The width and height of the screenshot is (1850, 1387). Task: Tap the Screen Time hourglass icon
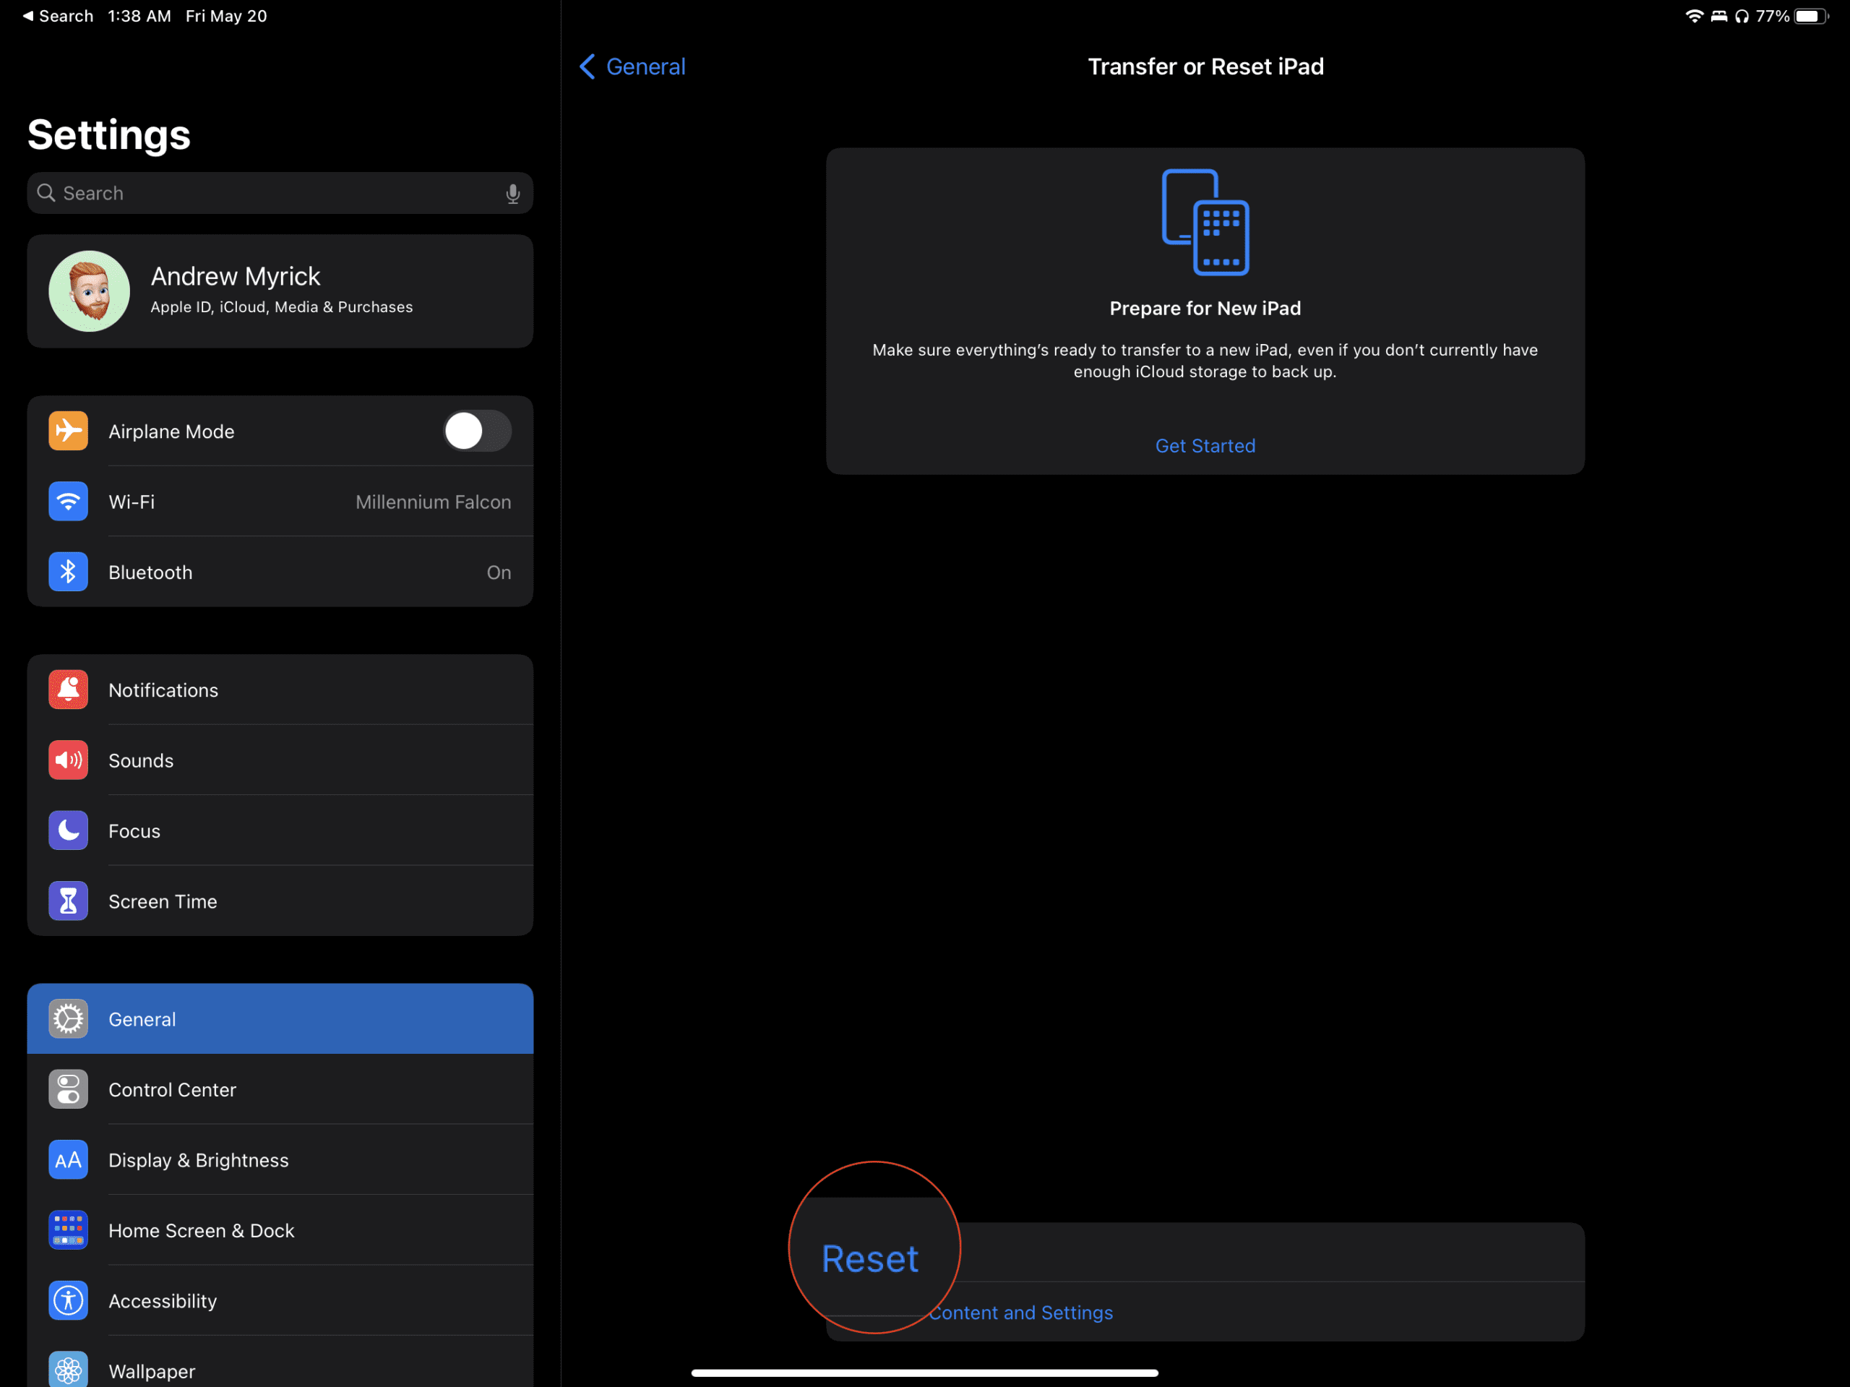68,901
